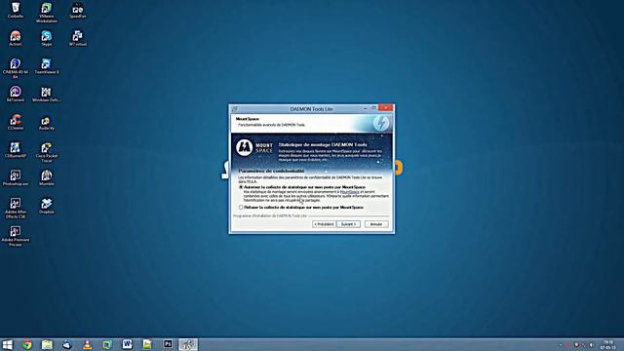624x351 pixels.
Task: Launch the BitTorrent desktop shortcut
Action: pyautogui.click(x=16, y=94)
